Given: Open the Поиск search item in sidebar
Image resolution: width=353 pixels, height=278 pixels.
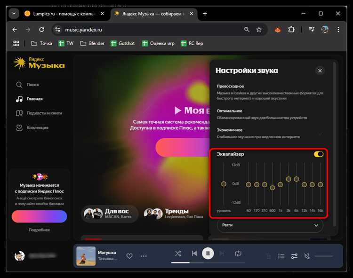Looking at the screenshot, I should tap(27, 85).
